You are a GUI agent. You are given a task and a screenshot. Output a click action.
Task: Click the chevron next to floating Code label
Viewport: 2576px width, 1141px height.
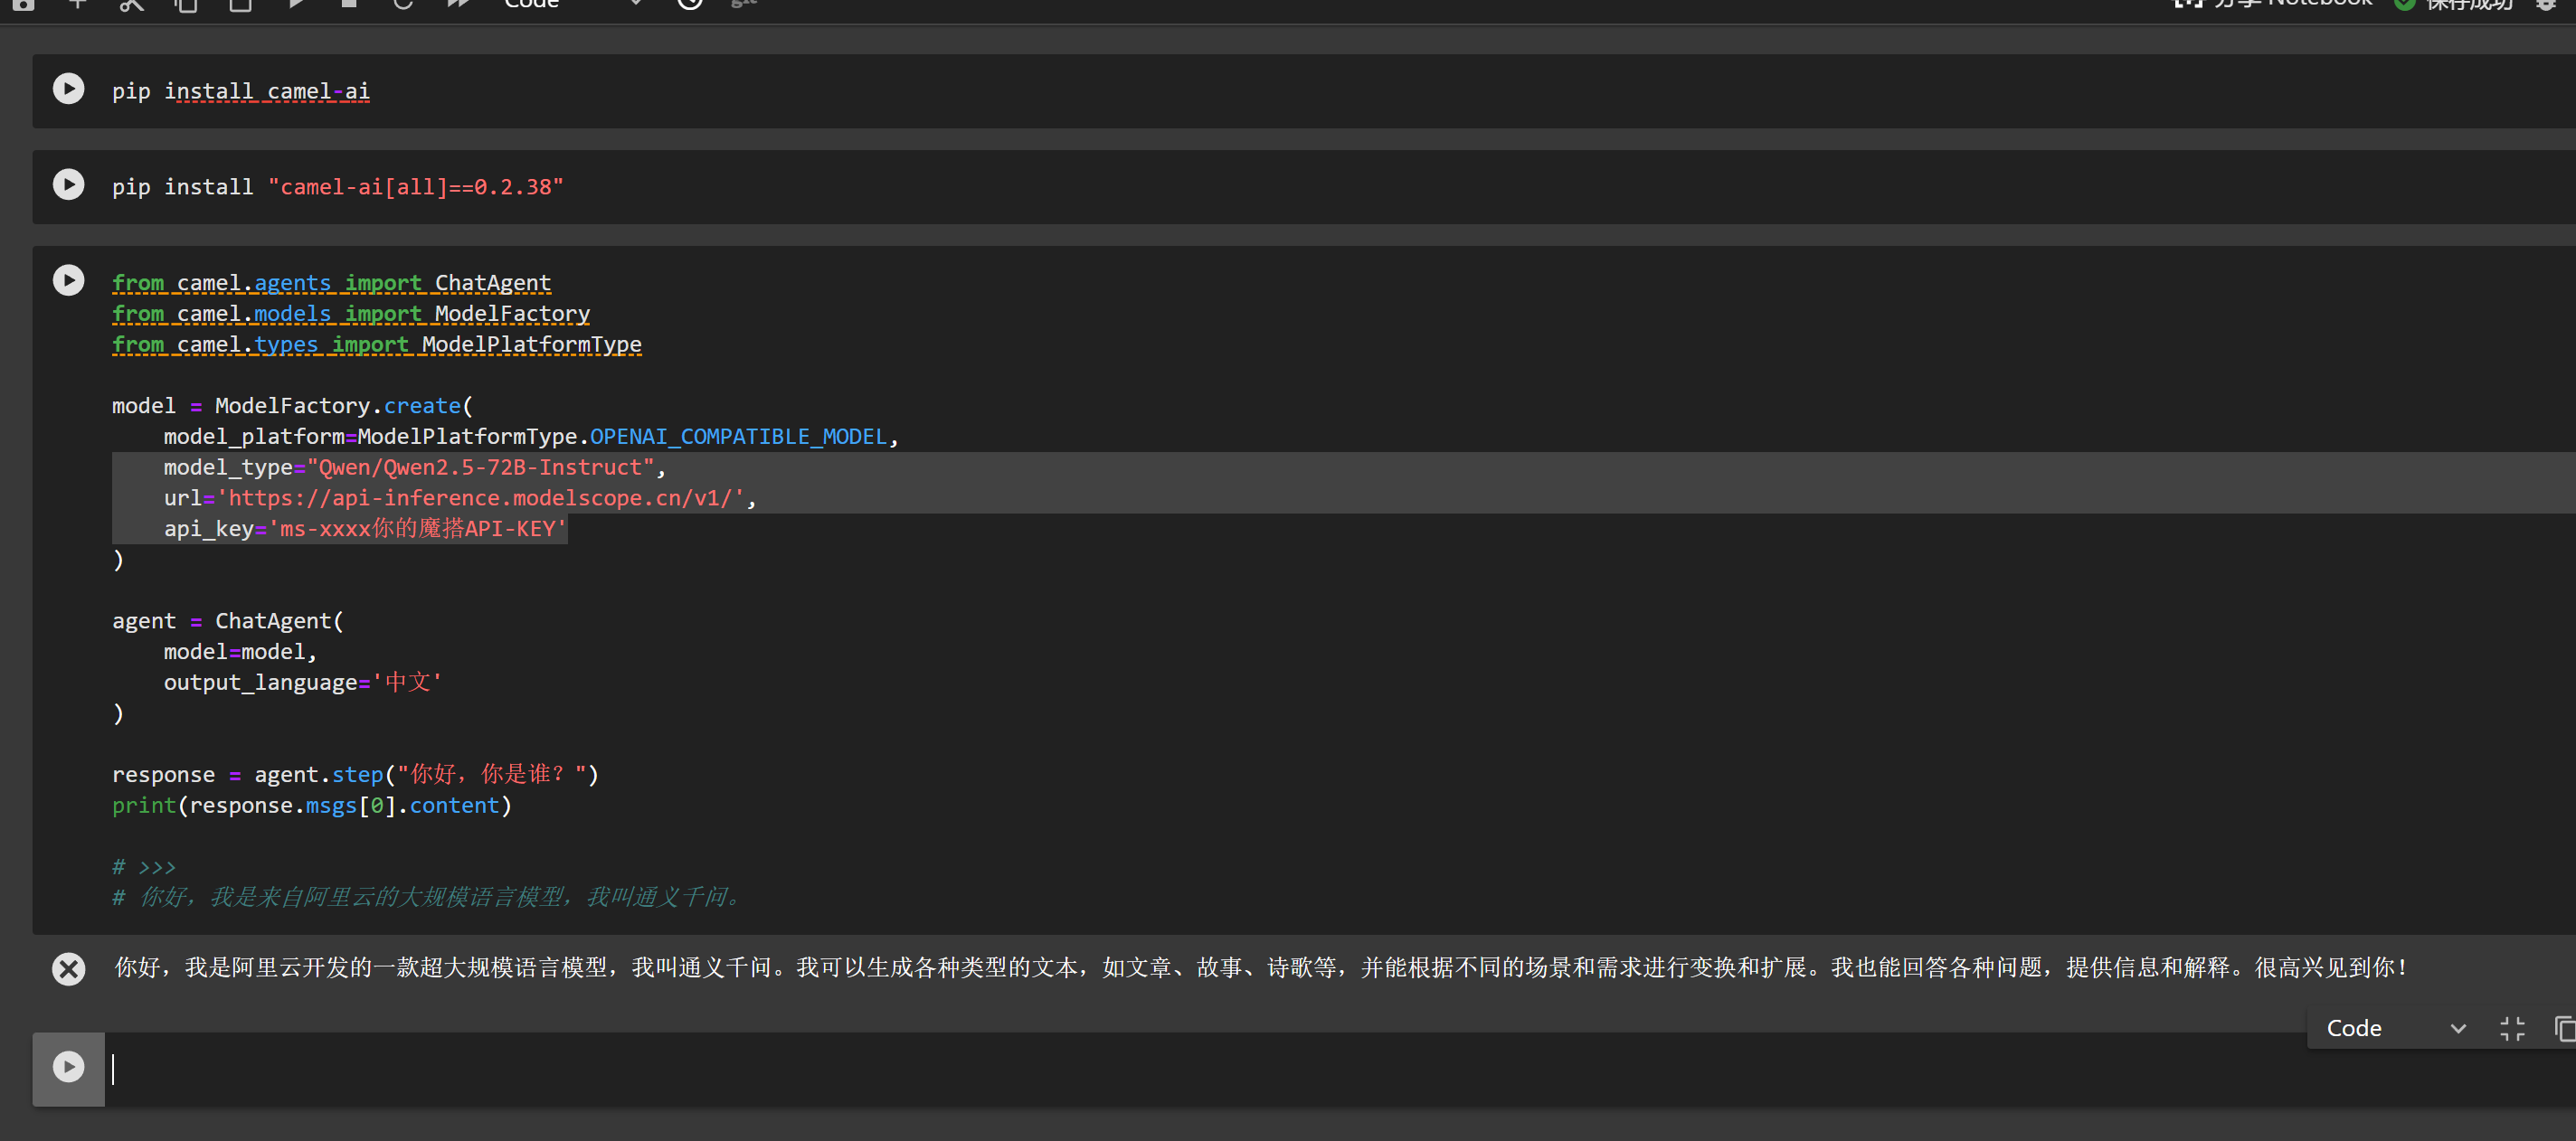click(x=2458, y=1028)
